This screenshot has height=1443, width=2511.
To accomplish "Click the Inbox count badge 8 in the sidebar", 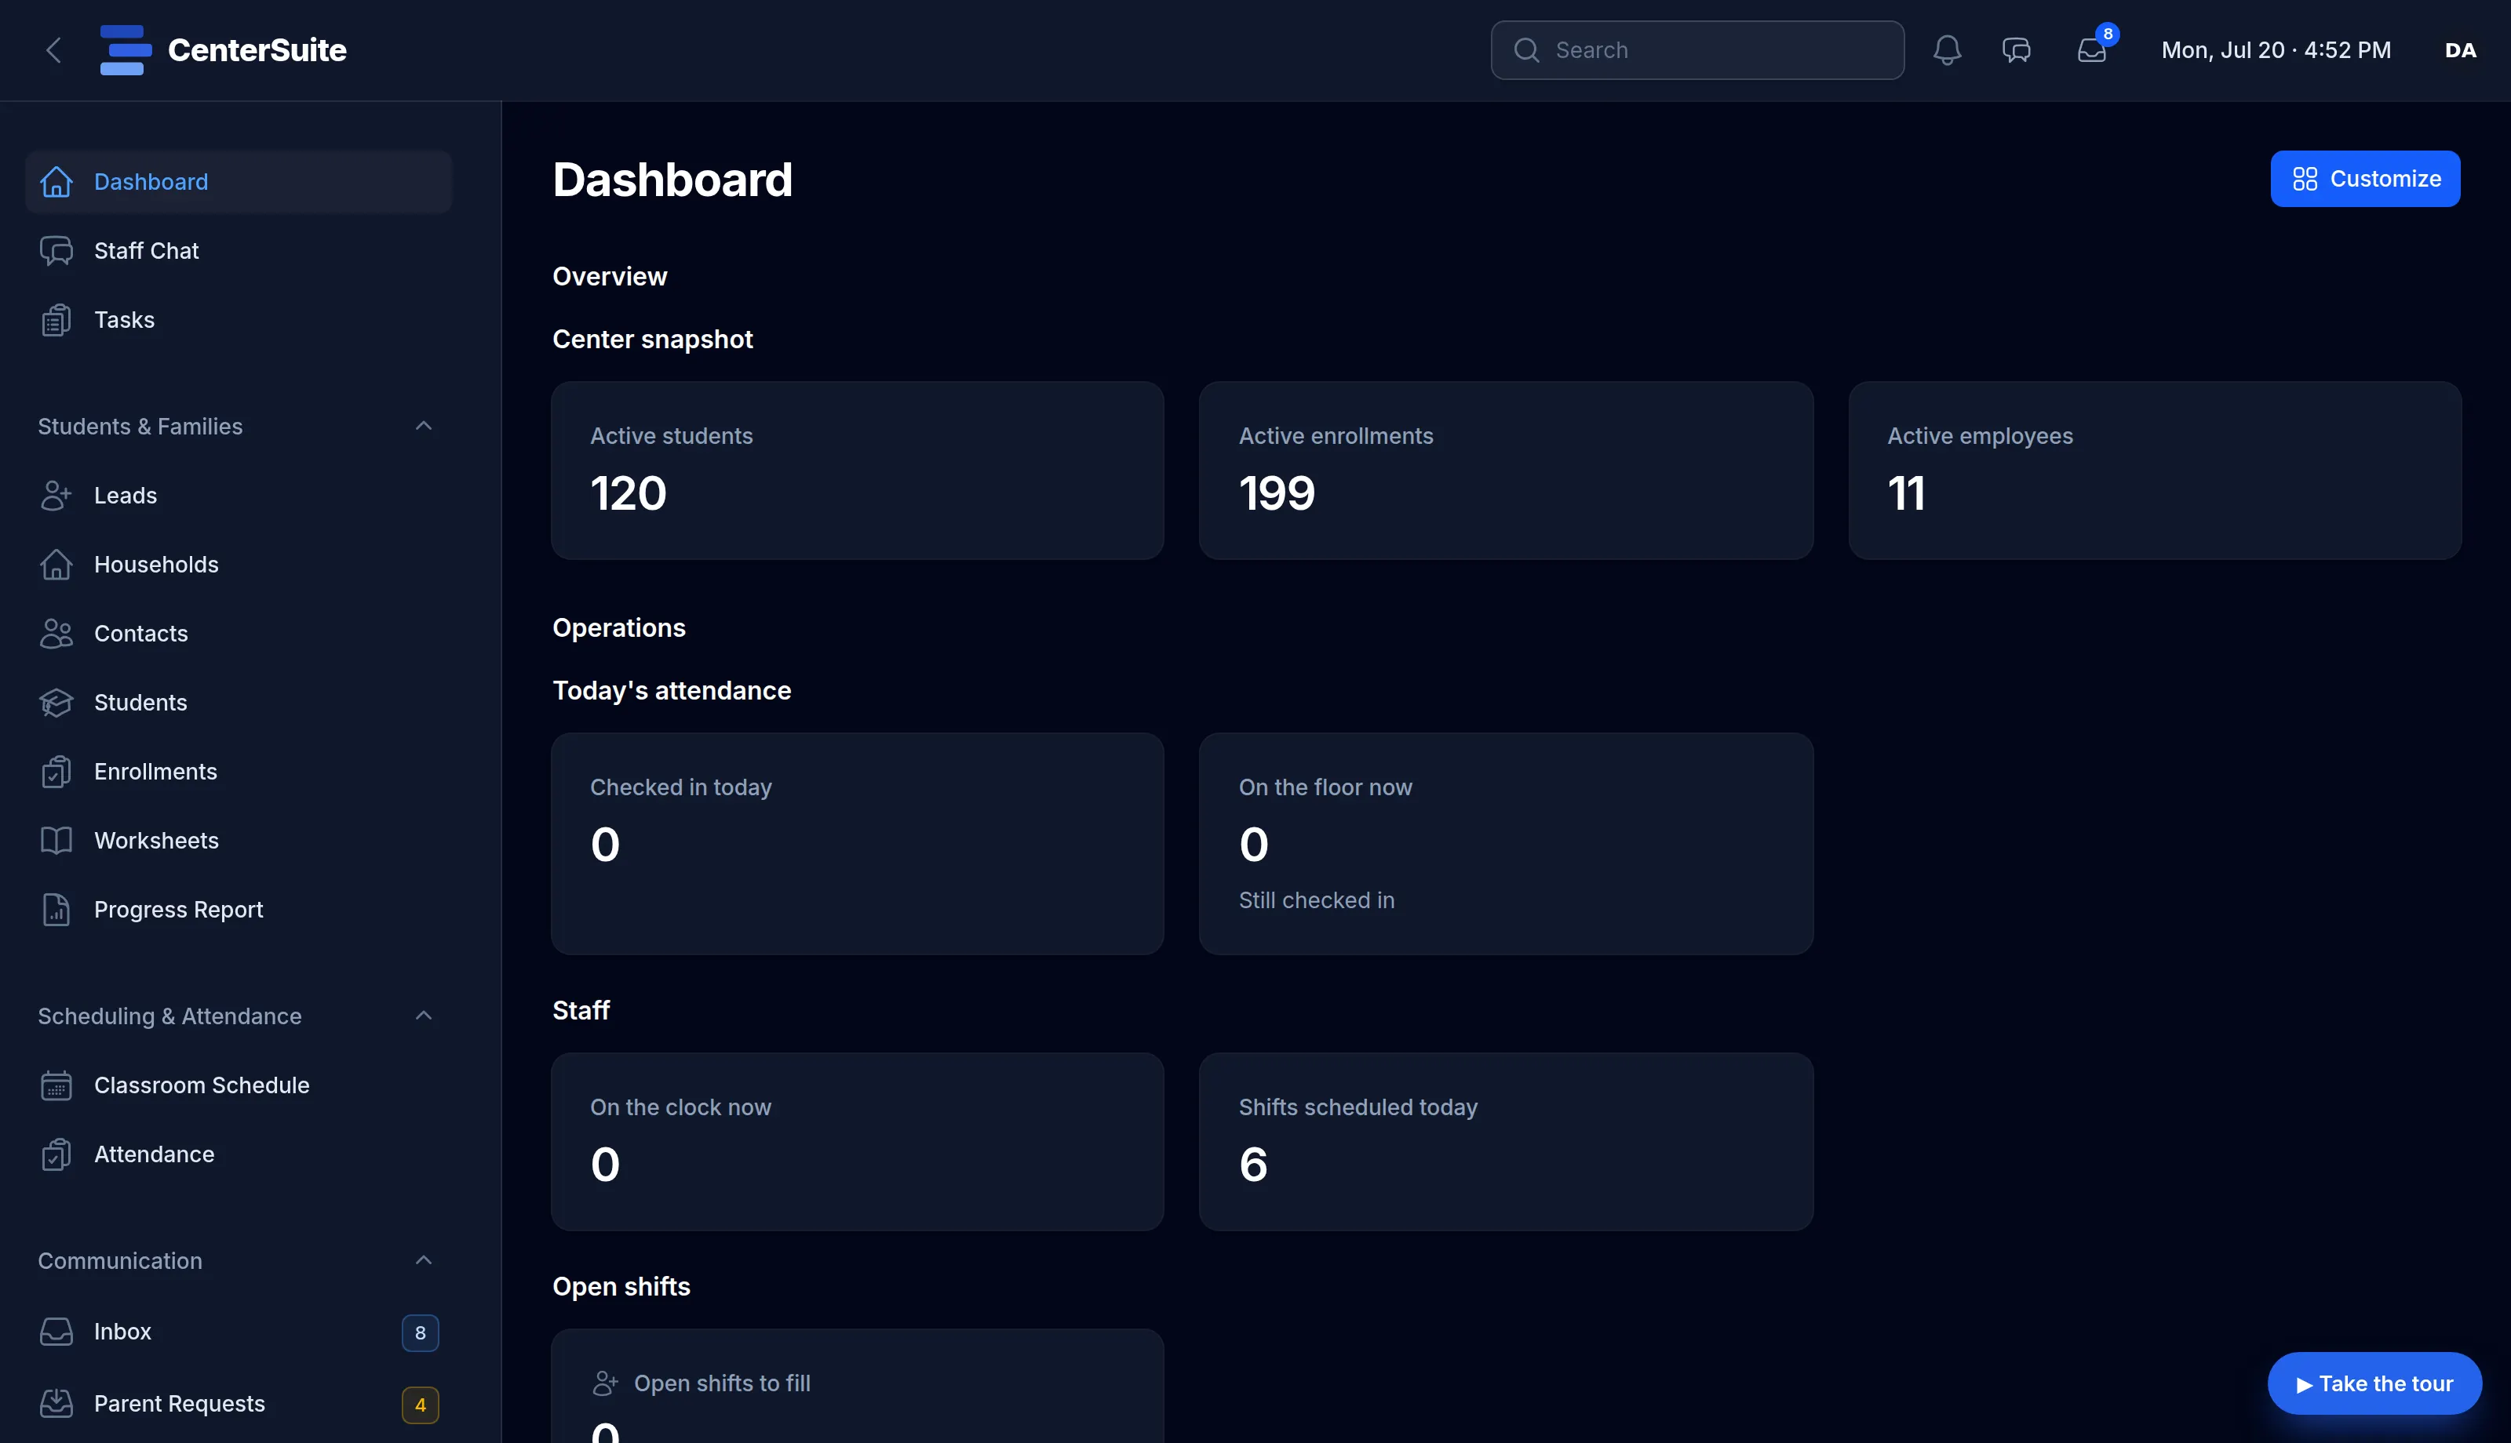I will pyautogui.click(x=421, y=1333).
